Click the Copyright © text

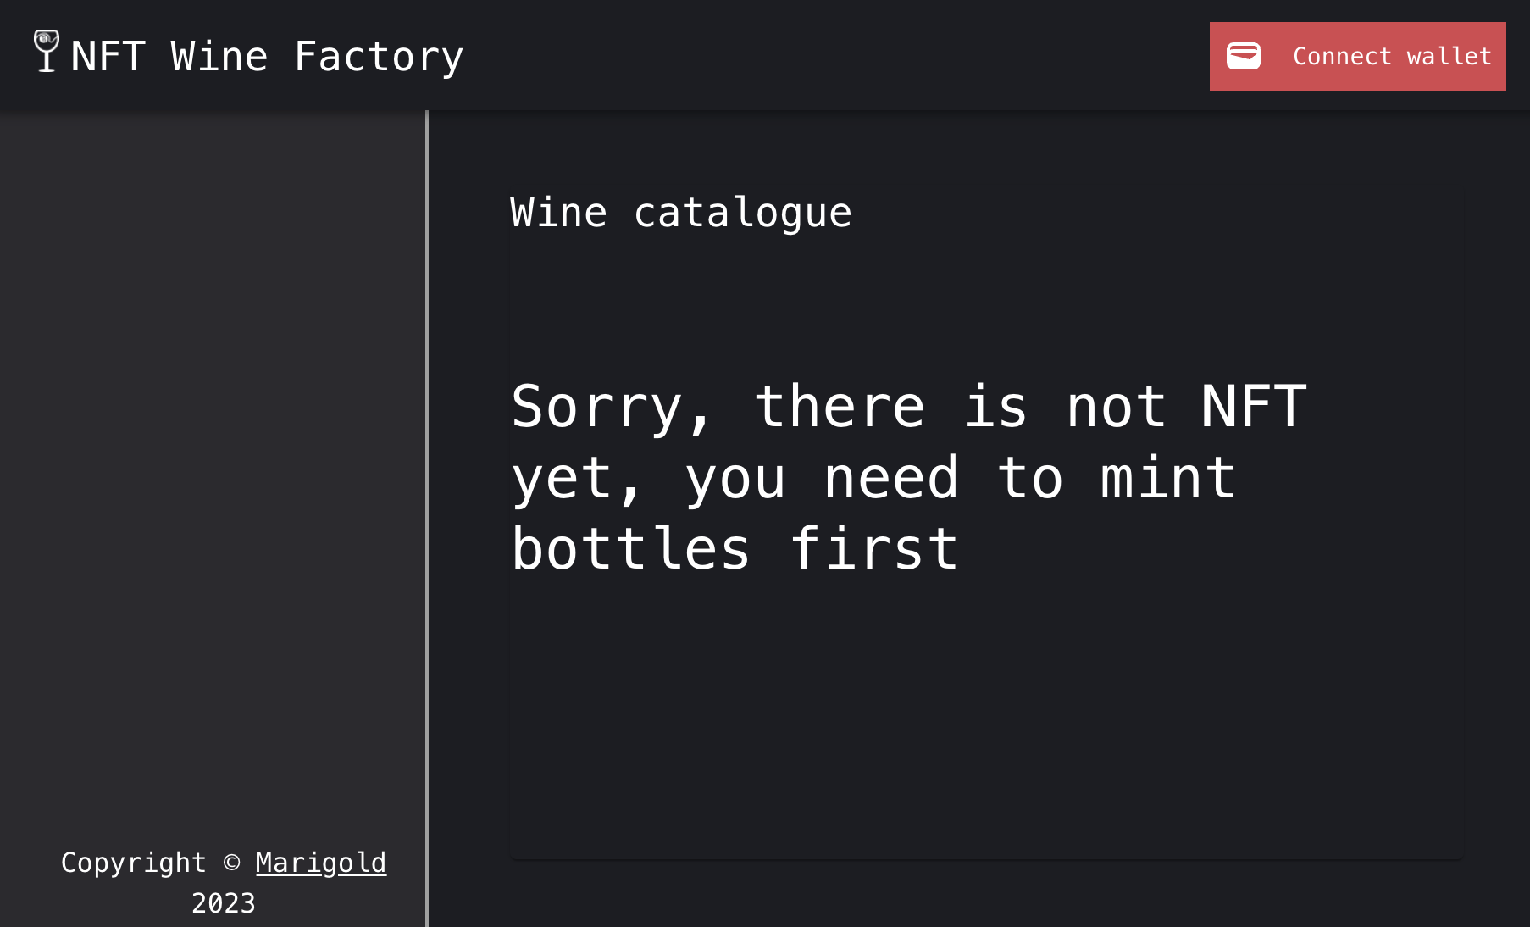(134, 863)
